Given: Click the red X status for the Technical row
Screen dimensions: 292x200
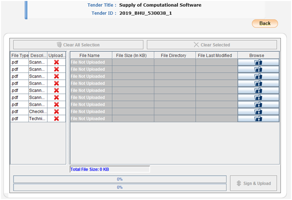Looking at the screenshot, I should pos(57,118).
